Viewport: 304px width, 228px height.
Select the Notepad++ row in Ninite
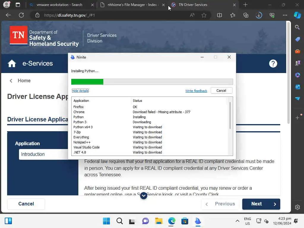[x=149, y=142]
